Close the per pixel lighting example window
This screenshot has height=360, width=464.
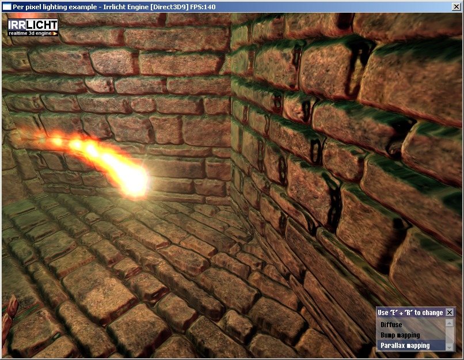[457, 6]
